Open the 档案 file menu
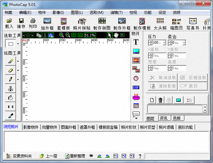Screen dimensions: 213x163 click(8, 13)
